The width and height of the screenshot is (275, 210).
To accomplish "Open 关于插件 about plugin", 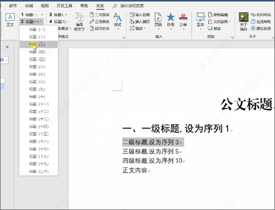I will [x=244, y=21].
